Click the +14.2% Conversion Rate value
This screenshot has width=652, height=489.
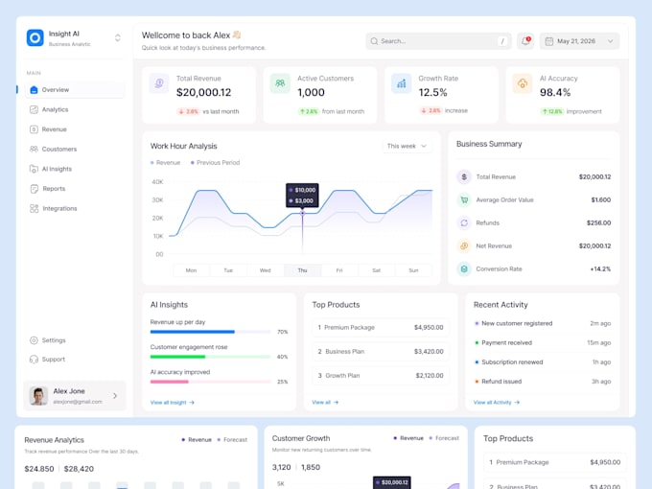(600, 269)
